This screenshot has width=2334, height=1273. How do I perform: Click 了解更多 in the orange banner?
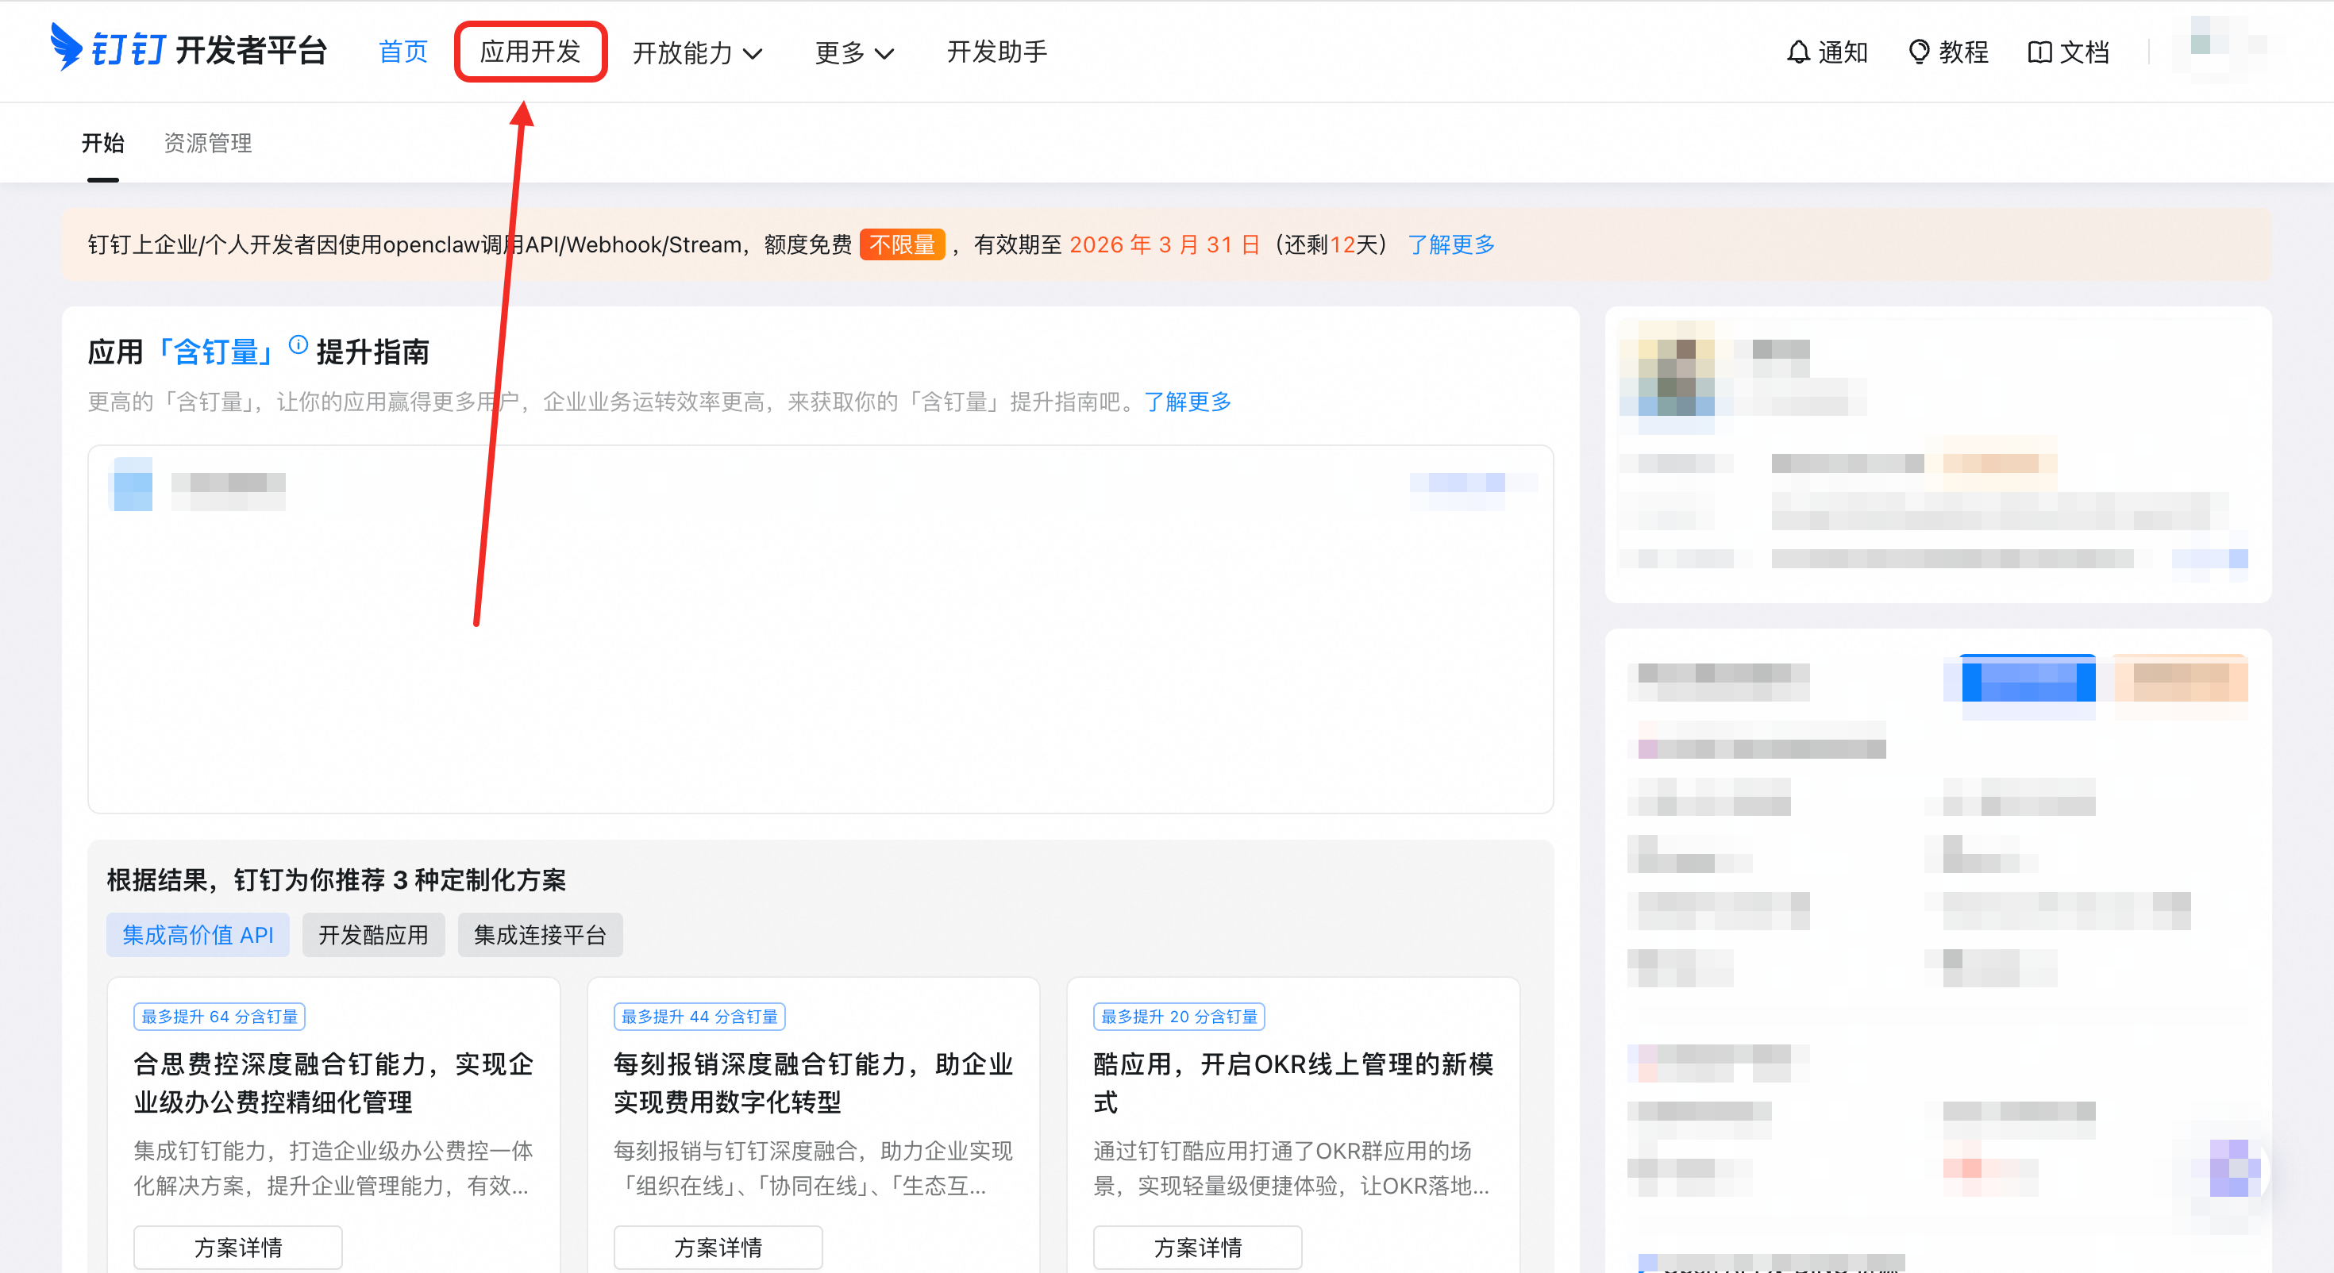[x=1450, y=244]
